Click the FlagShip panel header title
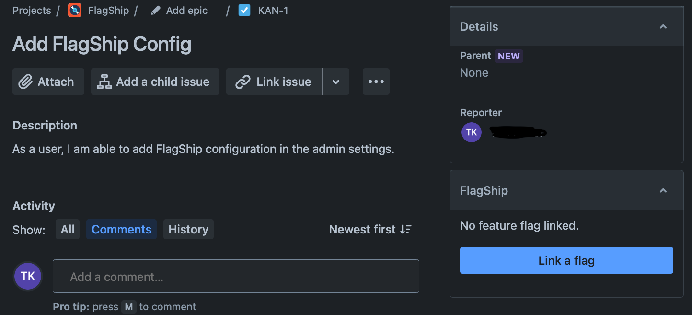Screen dimensions: 692x315 484,191
